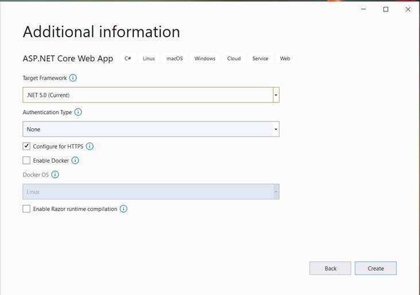Expand the Authentication Type dropdown arrow
The width and height of the screenshot is (420, 295).
click(276, 129)
